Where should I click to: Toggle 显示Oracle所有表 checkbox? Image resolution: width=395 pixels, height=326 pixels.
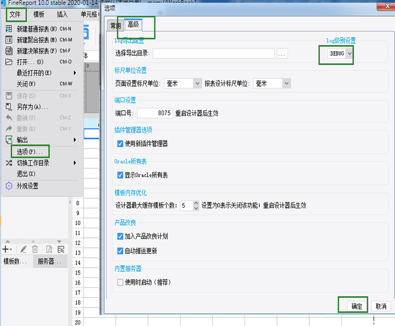(x=120, y=175)
